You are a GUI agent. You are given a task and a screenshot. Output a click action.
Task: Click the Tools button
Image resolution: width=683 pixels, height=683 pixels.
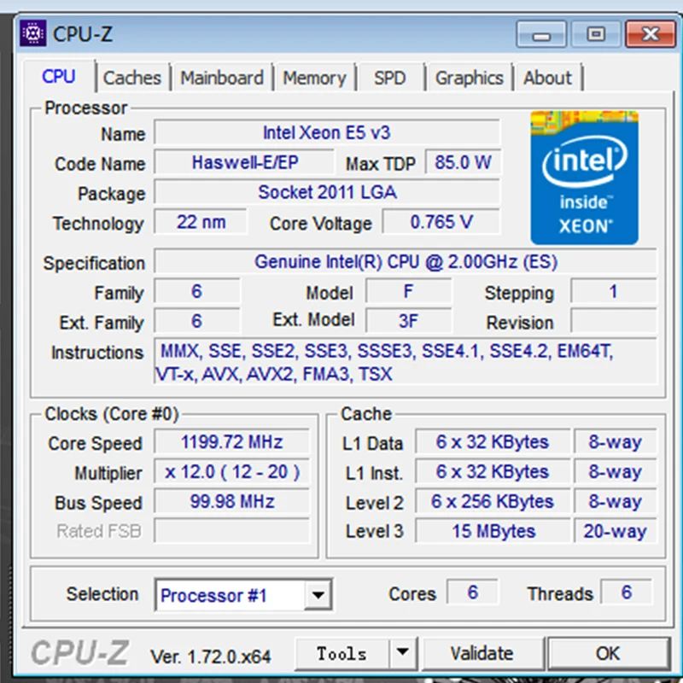[342, 654]
